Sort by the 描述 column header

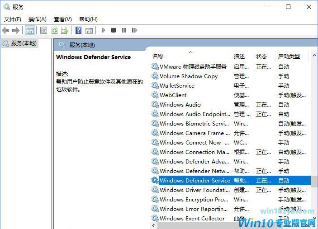pyautogui.click(x=239, y=56)
